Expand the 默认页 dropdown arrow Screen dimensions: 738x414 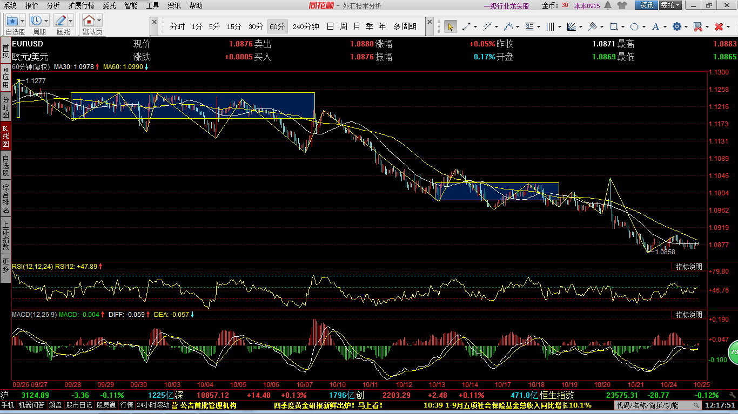pyautogui.click(x=99, y=21)
